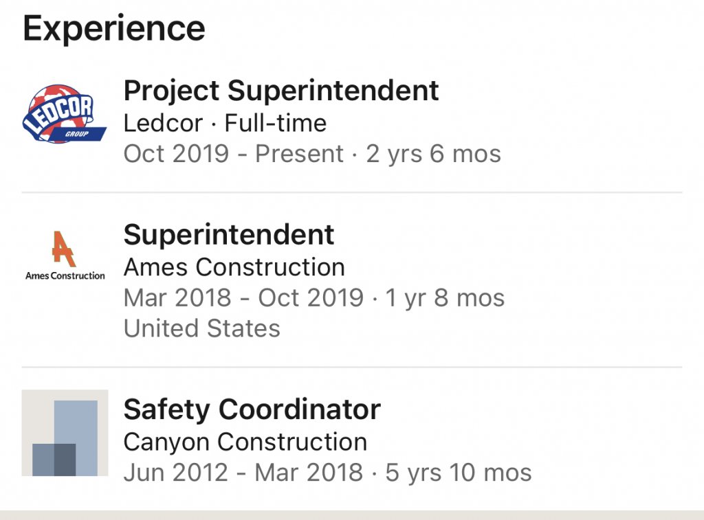Click the United States location text
The width and height of the screenshot is (704, 520).
(x=201, y=328)
